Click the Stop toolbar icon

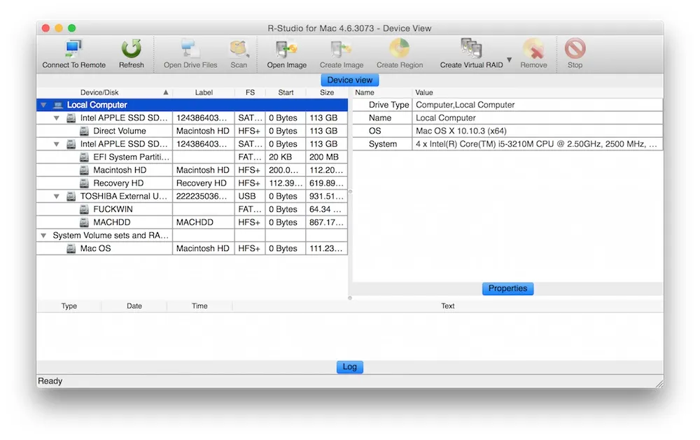575,50
